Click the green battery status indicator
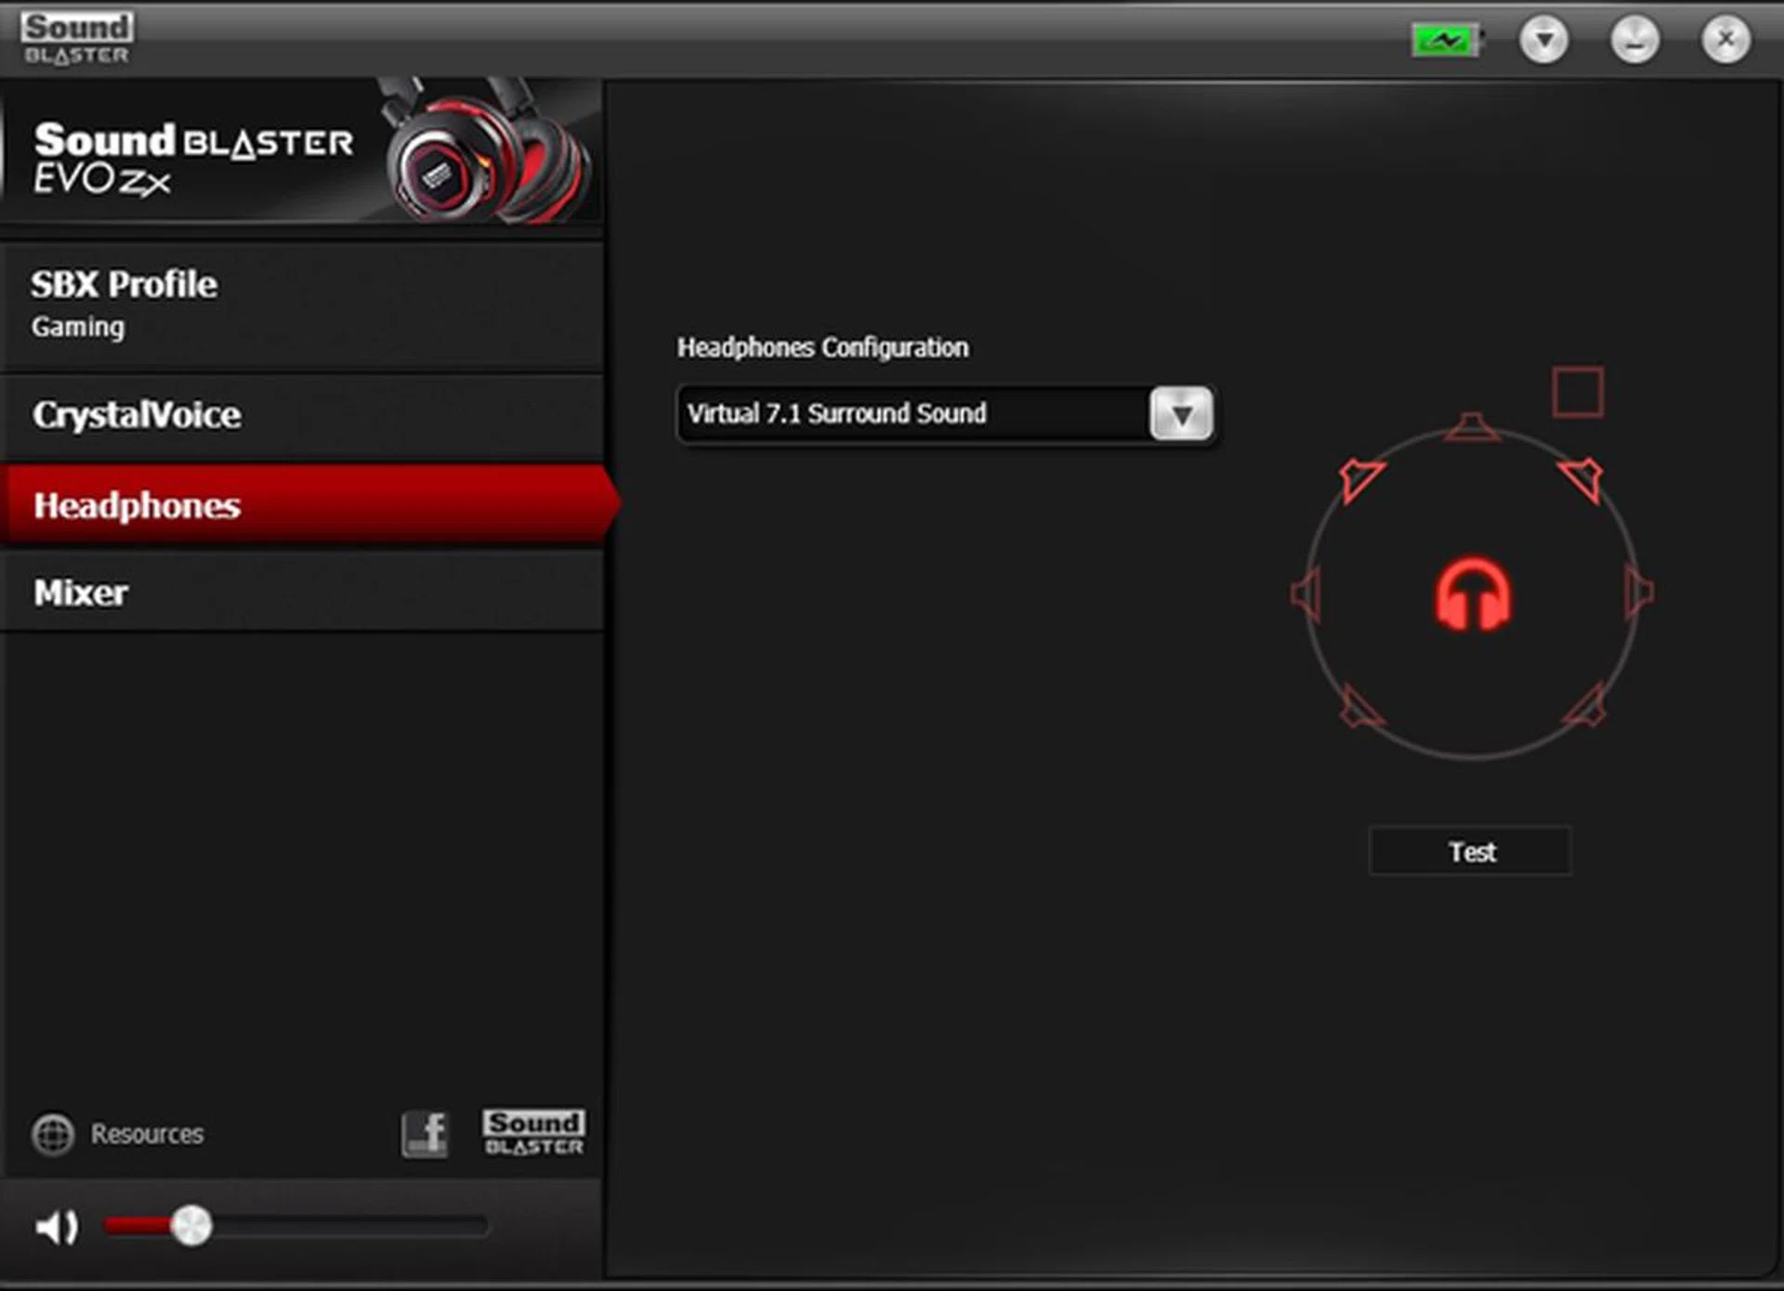 tap(1446, 41)
